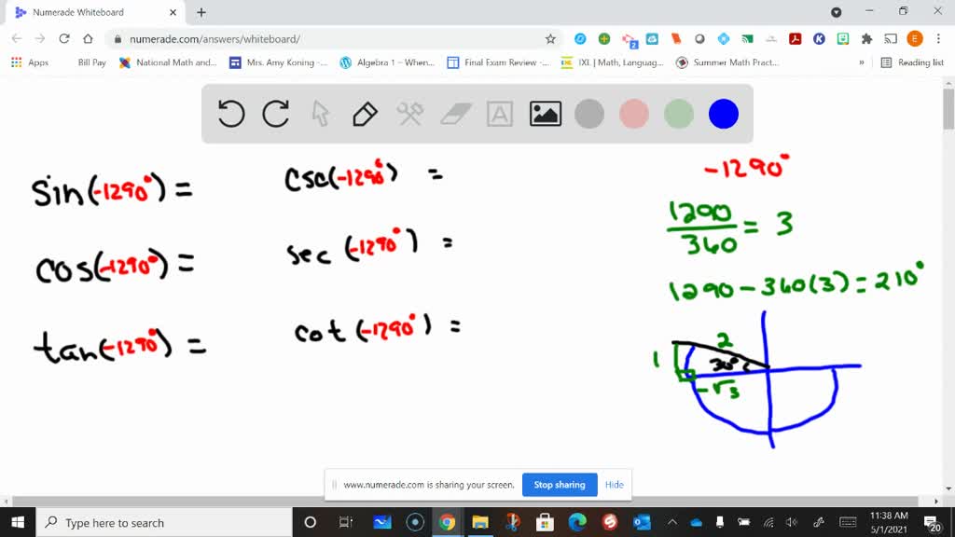Click the Stop sharing button
The image size is (955, 537).
pos(560,485)
